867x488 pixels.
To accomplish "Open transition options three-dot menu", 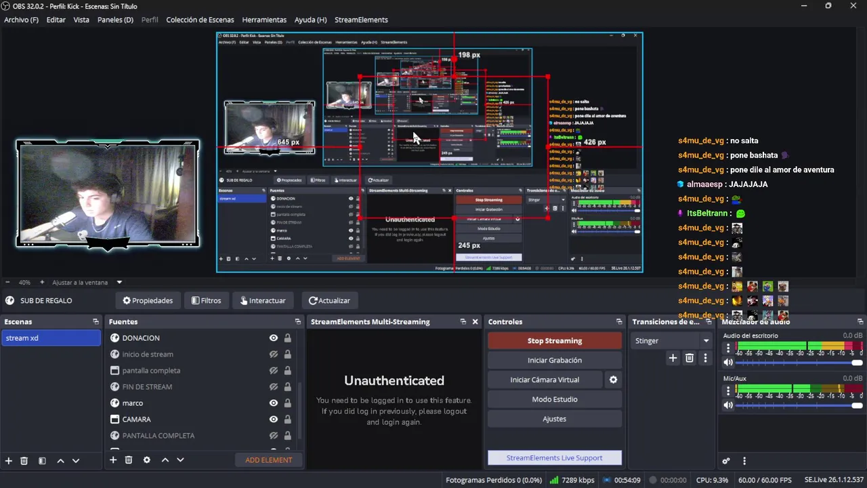I will pyautogui.click(x=705, y=358).
